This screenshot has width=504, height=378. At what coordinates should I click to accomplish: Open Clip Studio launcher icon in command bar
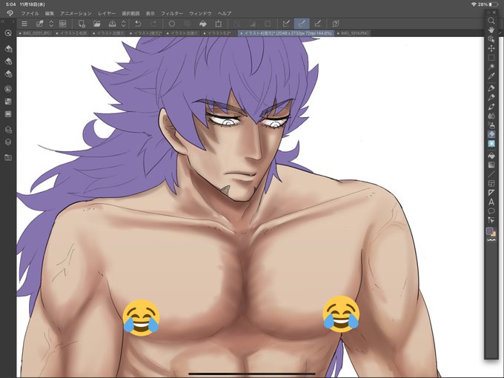[x=63, y=24]
